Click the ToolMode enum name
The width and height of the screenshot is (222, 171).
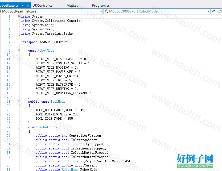click(x=58, y=102)
